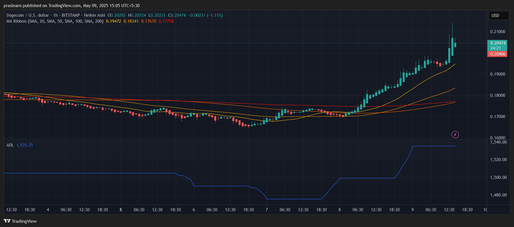Click the red price label 0.20406
Screen dimensions: 514x227
click(x=498, y=54)
